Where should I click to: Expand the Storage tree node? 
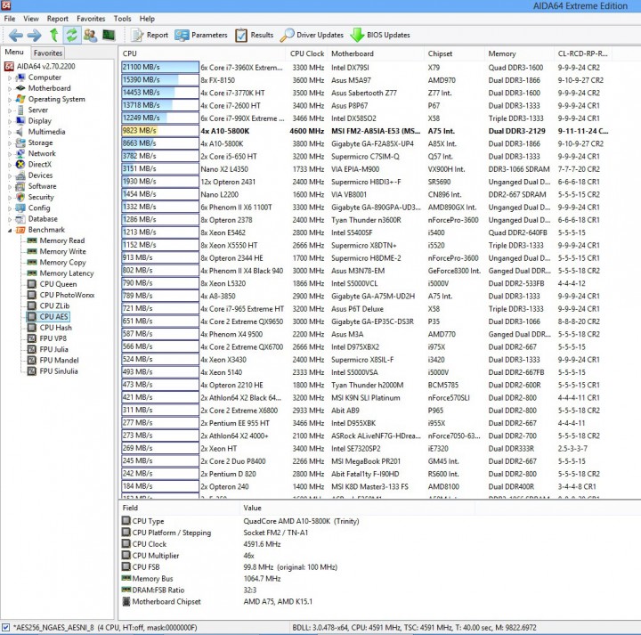coord(10,143)
